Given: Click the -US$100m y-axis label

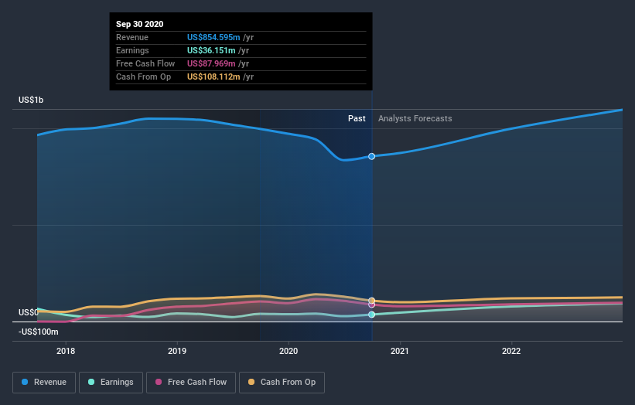Looking at the screenshot, I should [x=39, y=332].
